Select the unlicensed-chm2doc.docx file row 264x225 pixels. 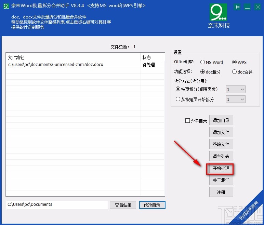(85, 65)
